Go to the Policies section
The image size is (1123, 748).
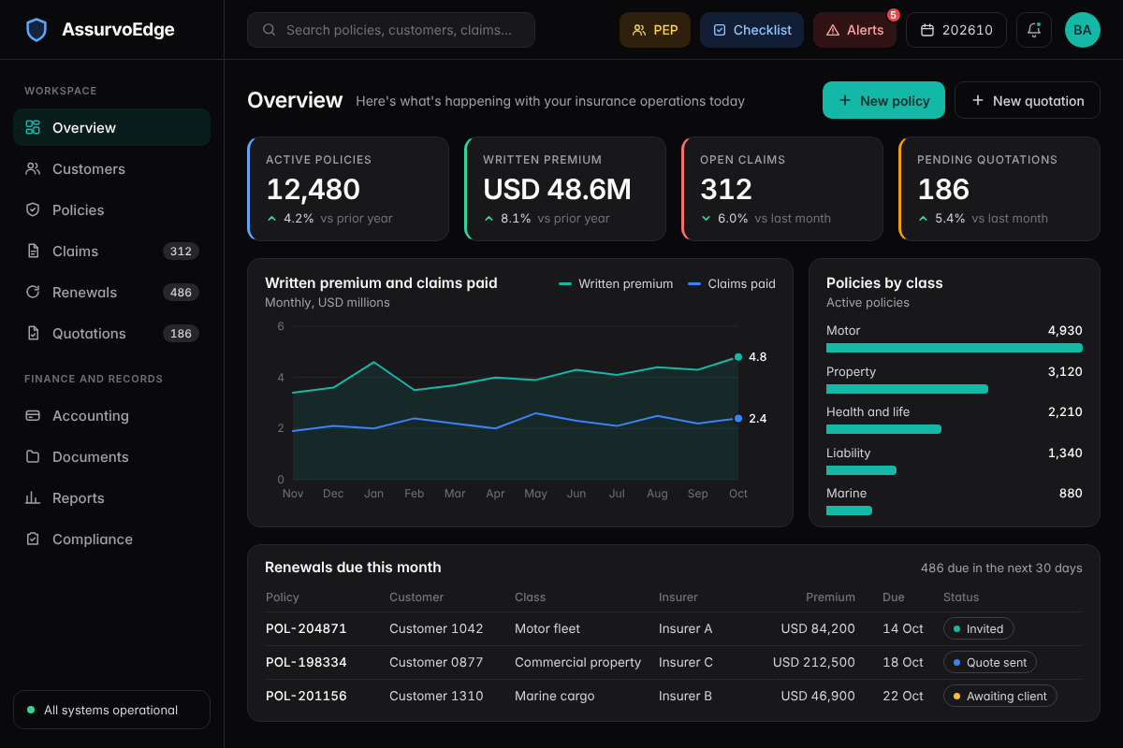111,209
